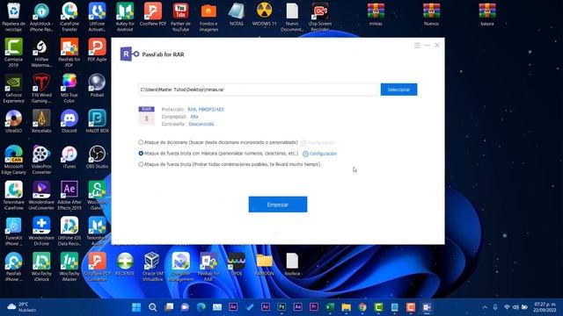Viewport: 563px width, 316px height.
Task: Click the blue Seleccionar button
Action: tap(398, 90)
